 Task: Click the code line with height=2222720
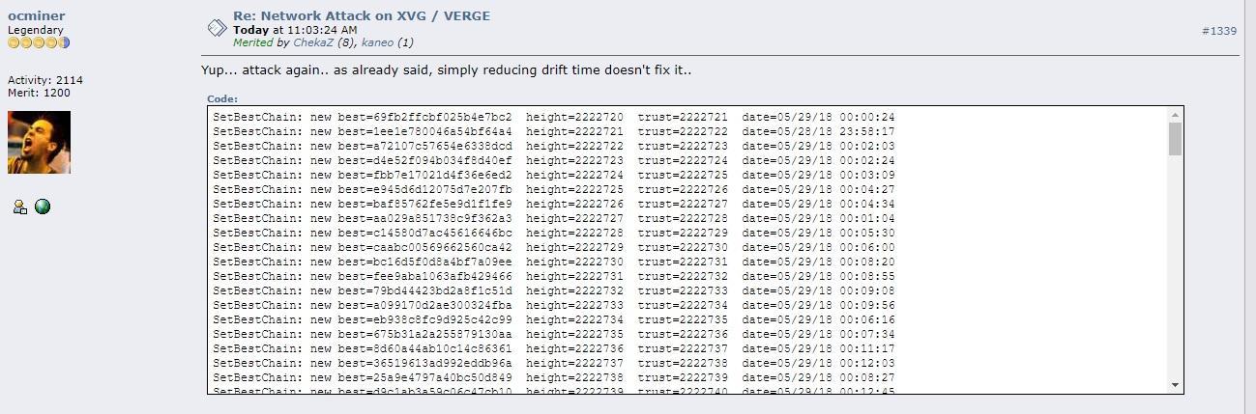tap(554, 117)
